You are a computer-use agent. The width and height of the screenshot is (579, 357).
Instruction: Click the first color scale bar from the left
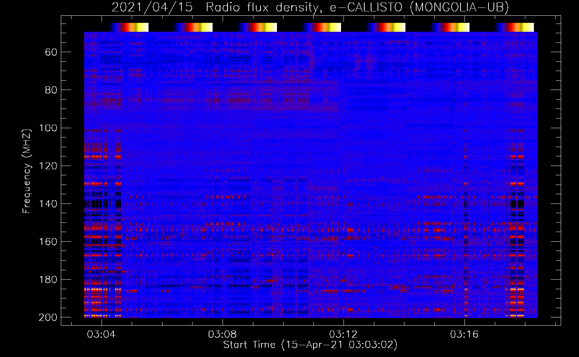point(129,27)
